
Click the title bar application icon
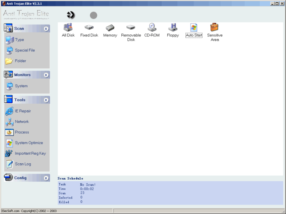tap(3, 3)
